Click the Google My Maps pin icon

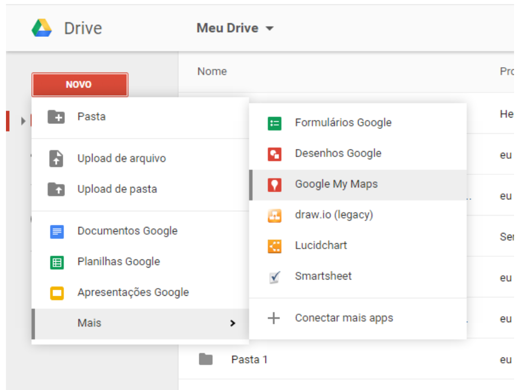click(x=275, y=185)
